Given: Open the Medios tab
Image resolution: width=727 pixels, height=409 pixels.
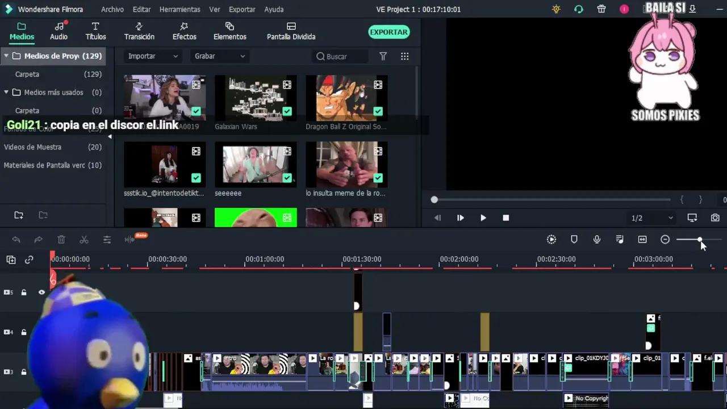Looking at the screenshot, I should (x=22, y=31).
